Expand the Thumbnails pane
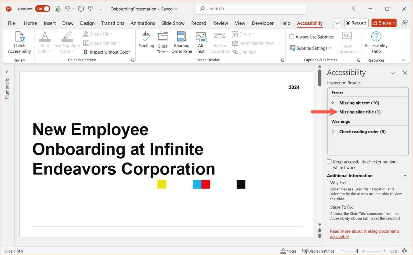 coord(7,72)
